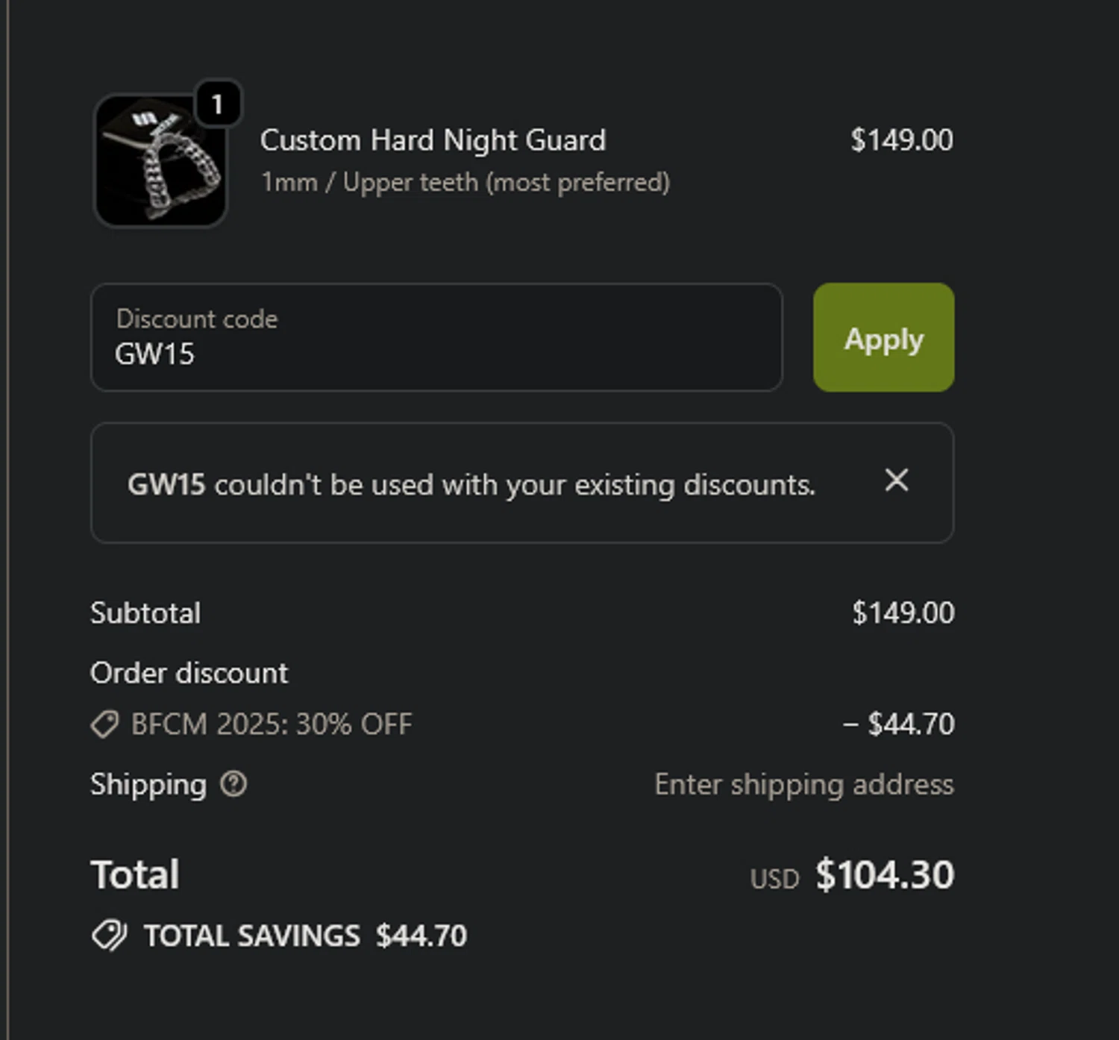1119x1040 pixels.
Task: Dismiss the GW15 discount error message
Action: click(x=896, y=480)
